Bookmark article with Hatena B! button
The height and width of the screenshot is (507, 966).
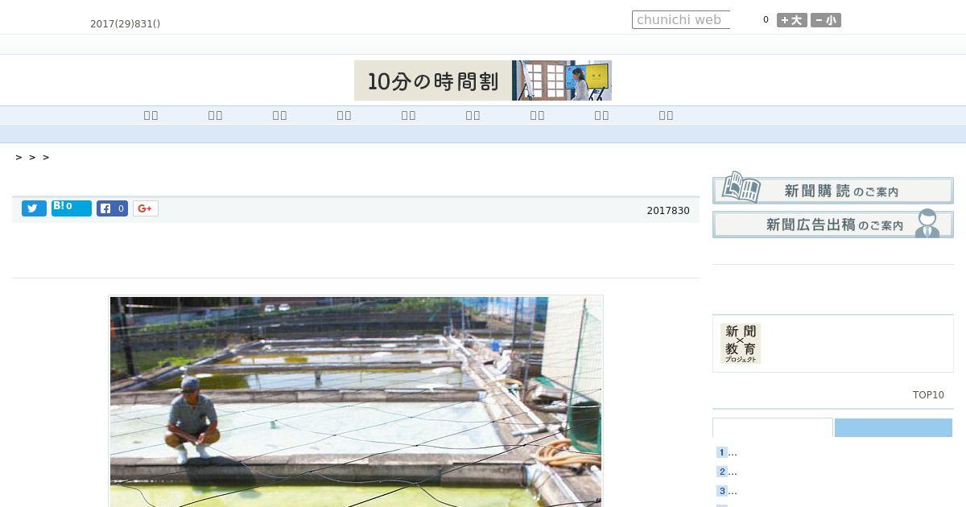(x=72, y=208)
